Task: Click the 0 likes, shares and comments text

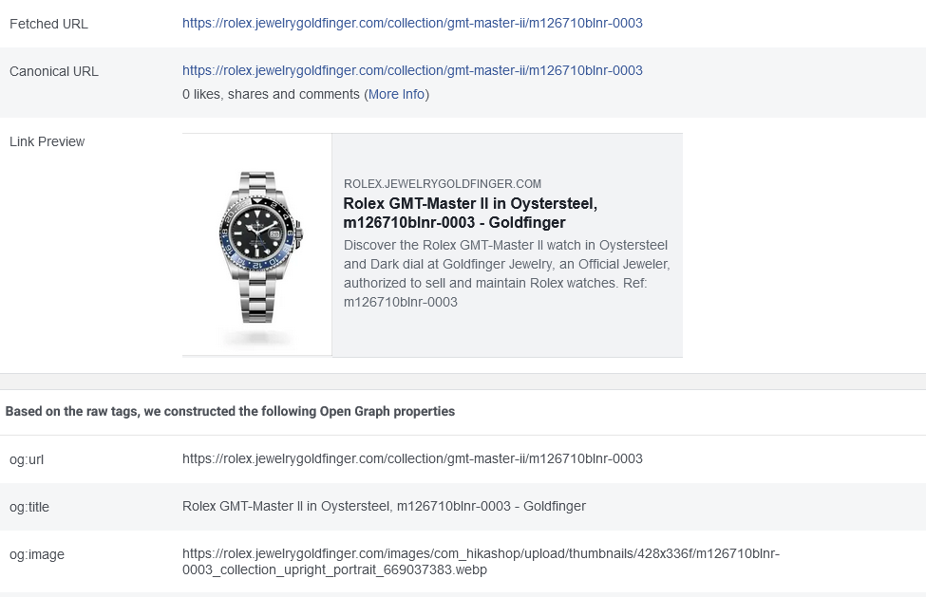Action: coord(272,94)
